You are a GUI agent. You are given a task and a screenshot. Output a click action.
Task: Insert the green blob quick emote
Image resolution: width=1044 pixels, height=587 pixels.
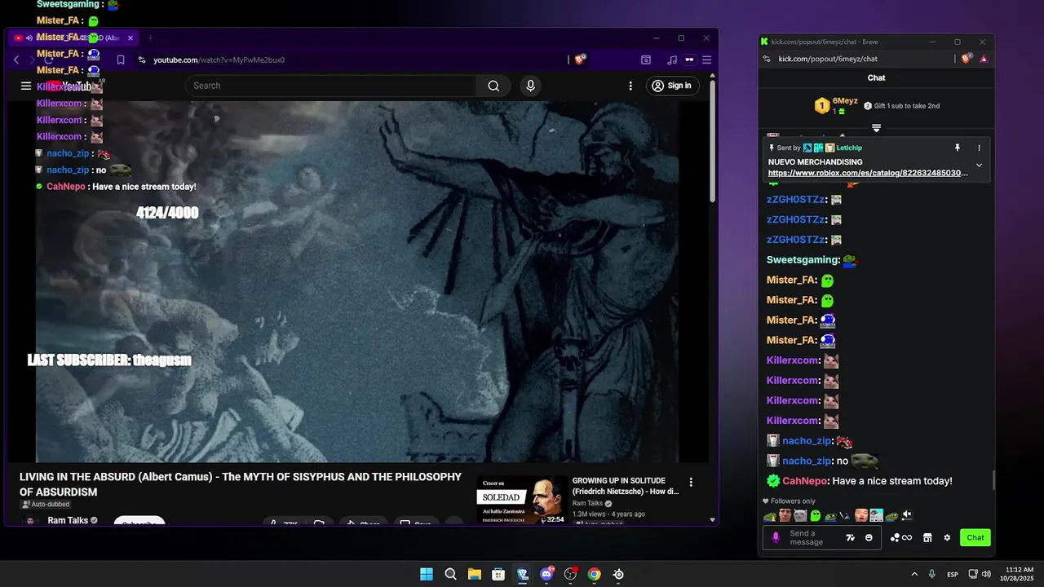point(815,515)
